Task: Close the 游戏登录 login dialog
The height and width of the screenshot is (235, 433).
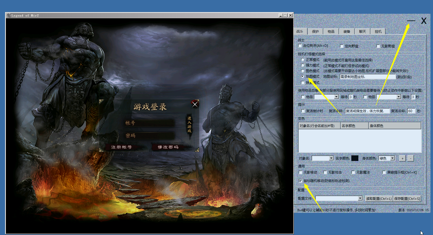Action: click(x=195, y=104)
